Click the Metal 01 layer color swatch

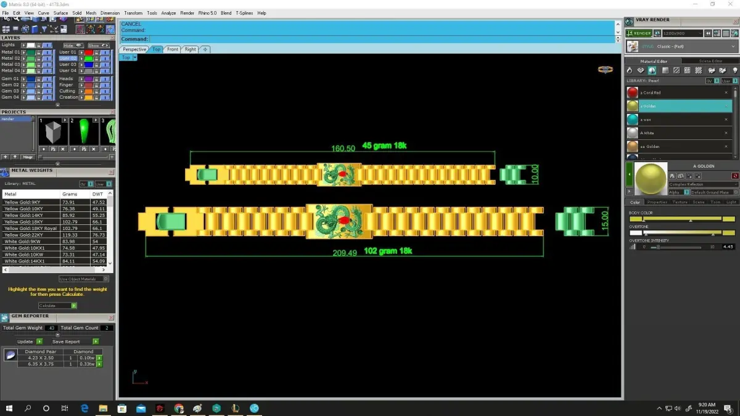coord(30,52)
